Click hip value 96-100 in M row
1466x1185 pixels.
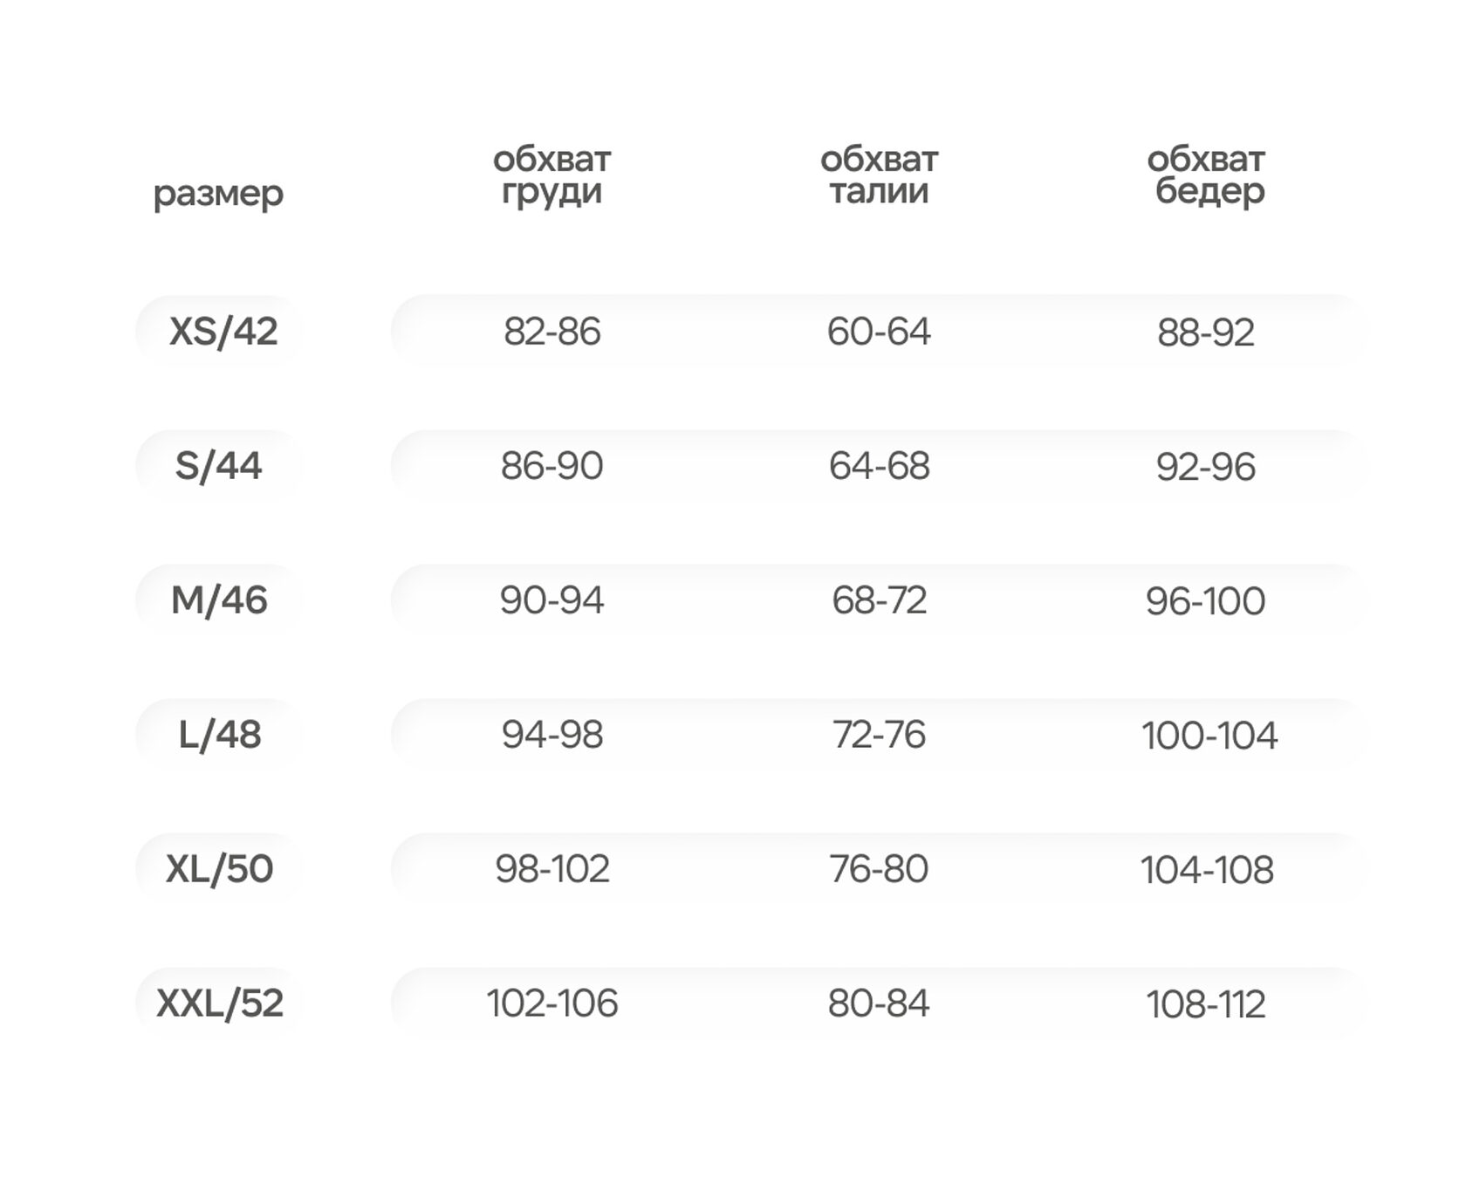1205,601
